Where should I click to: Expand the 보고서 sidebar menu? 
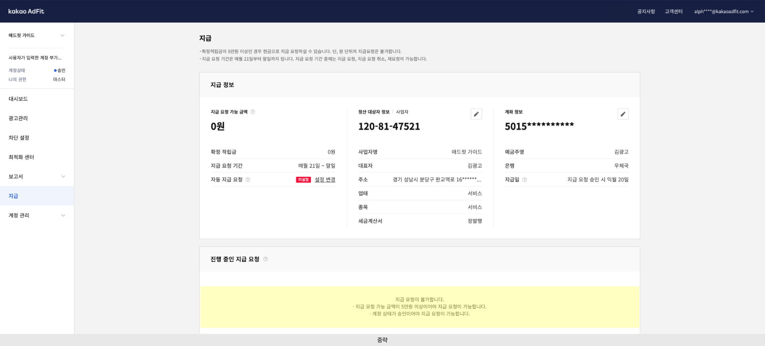click(63, 177)
